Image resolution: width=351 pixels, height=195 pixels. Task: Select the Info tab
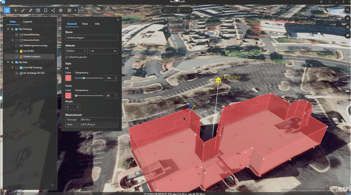(x=97, y=24)
